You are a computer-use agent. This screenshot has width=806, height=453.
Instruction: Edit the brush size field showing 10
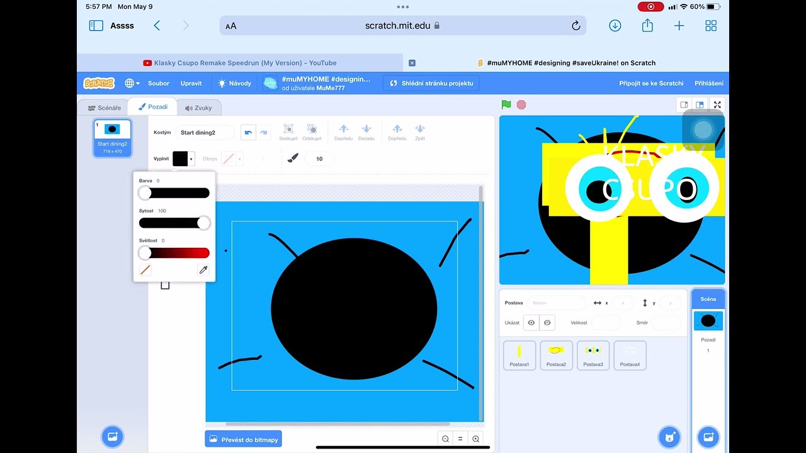tap(319, 159)
